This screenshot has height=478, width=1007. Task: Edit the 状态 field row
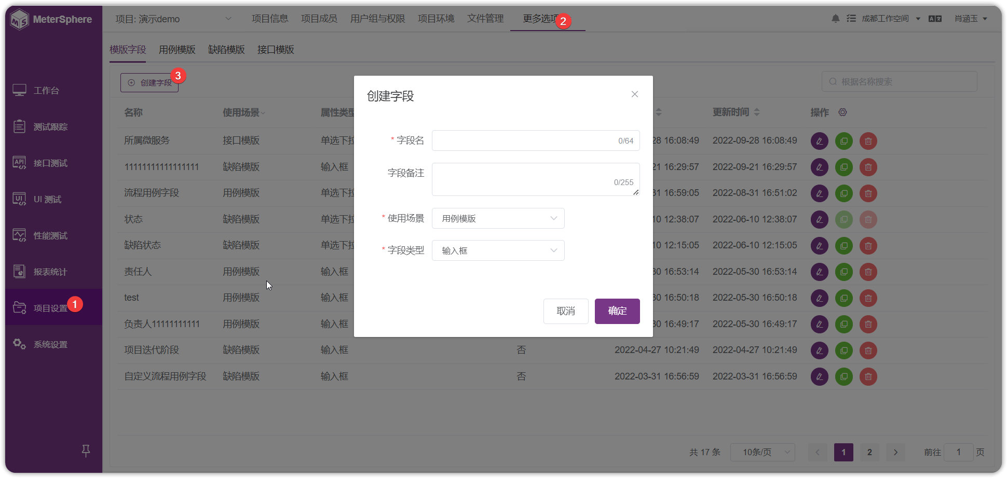click(820, 219)
